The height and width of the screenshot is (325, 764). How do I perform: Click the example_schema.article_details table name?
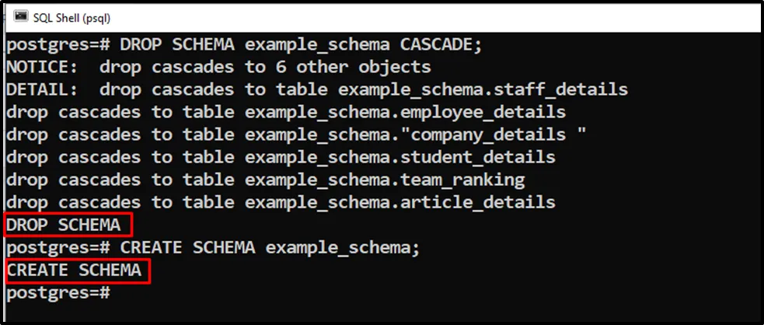pyautogui.click(x=399, y=203)
